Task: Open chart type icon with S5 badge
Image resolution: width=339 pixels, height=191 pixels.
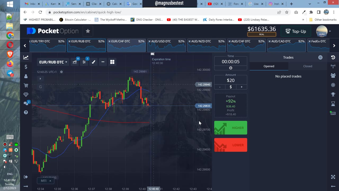Action: click(x=75, y=62)
